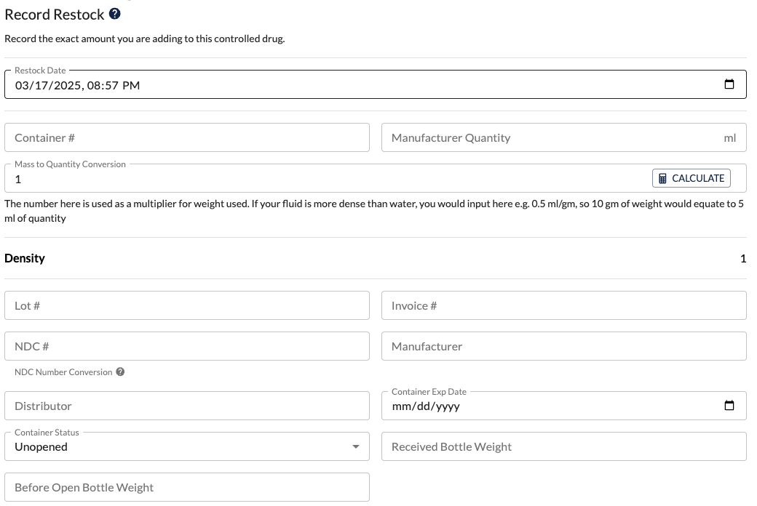
Task: Select the Unopened container status field
Action: 187,446
